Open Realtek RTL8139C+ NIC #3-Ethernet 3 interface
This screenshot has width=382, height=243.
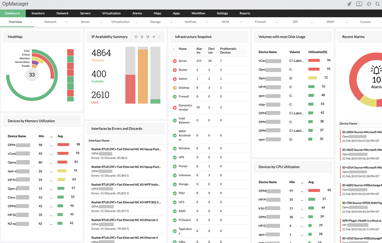pyautogui.click(x=124, y=220)
